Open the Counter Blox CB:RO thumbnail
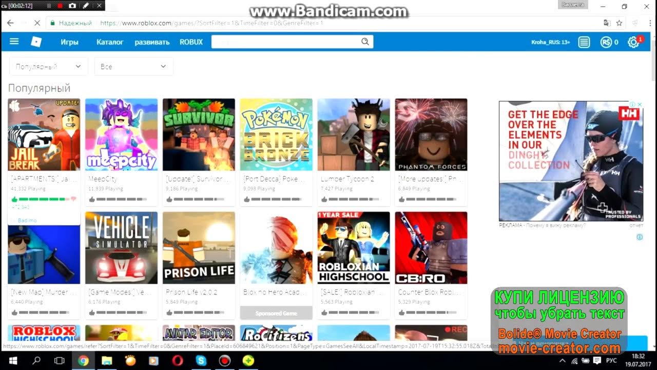The width and height of the screenshot is (657, 370). (x=431, y=248)
